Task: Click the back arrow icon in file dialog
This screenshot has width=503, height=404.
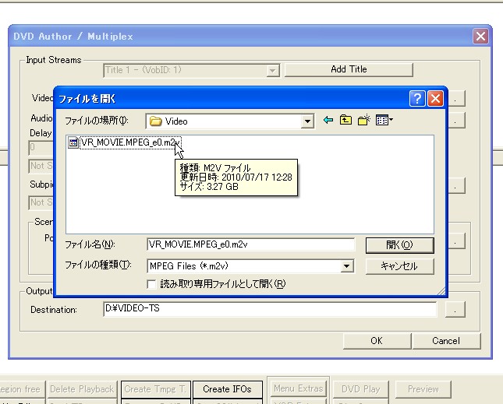Action: (328, 121)
